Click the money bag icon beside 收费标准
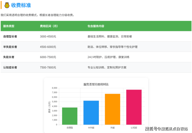Screen dimensions: 192x133 (7, 5)
